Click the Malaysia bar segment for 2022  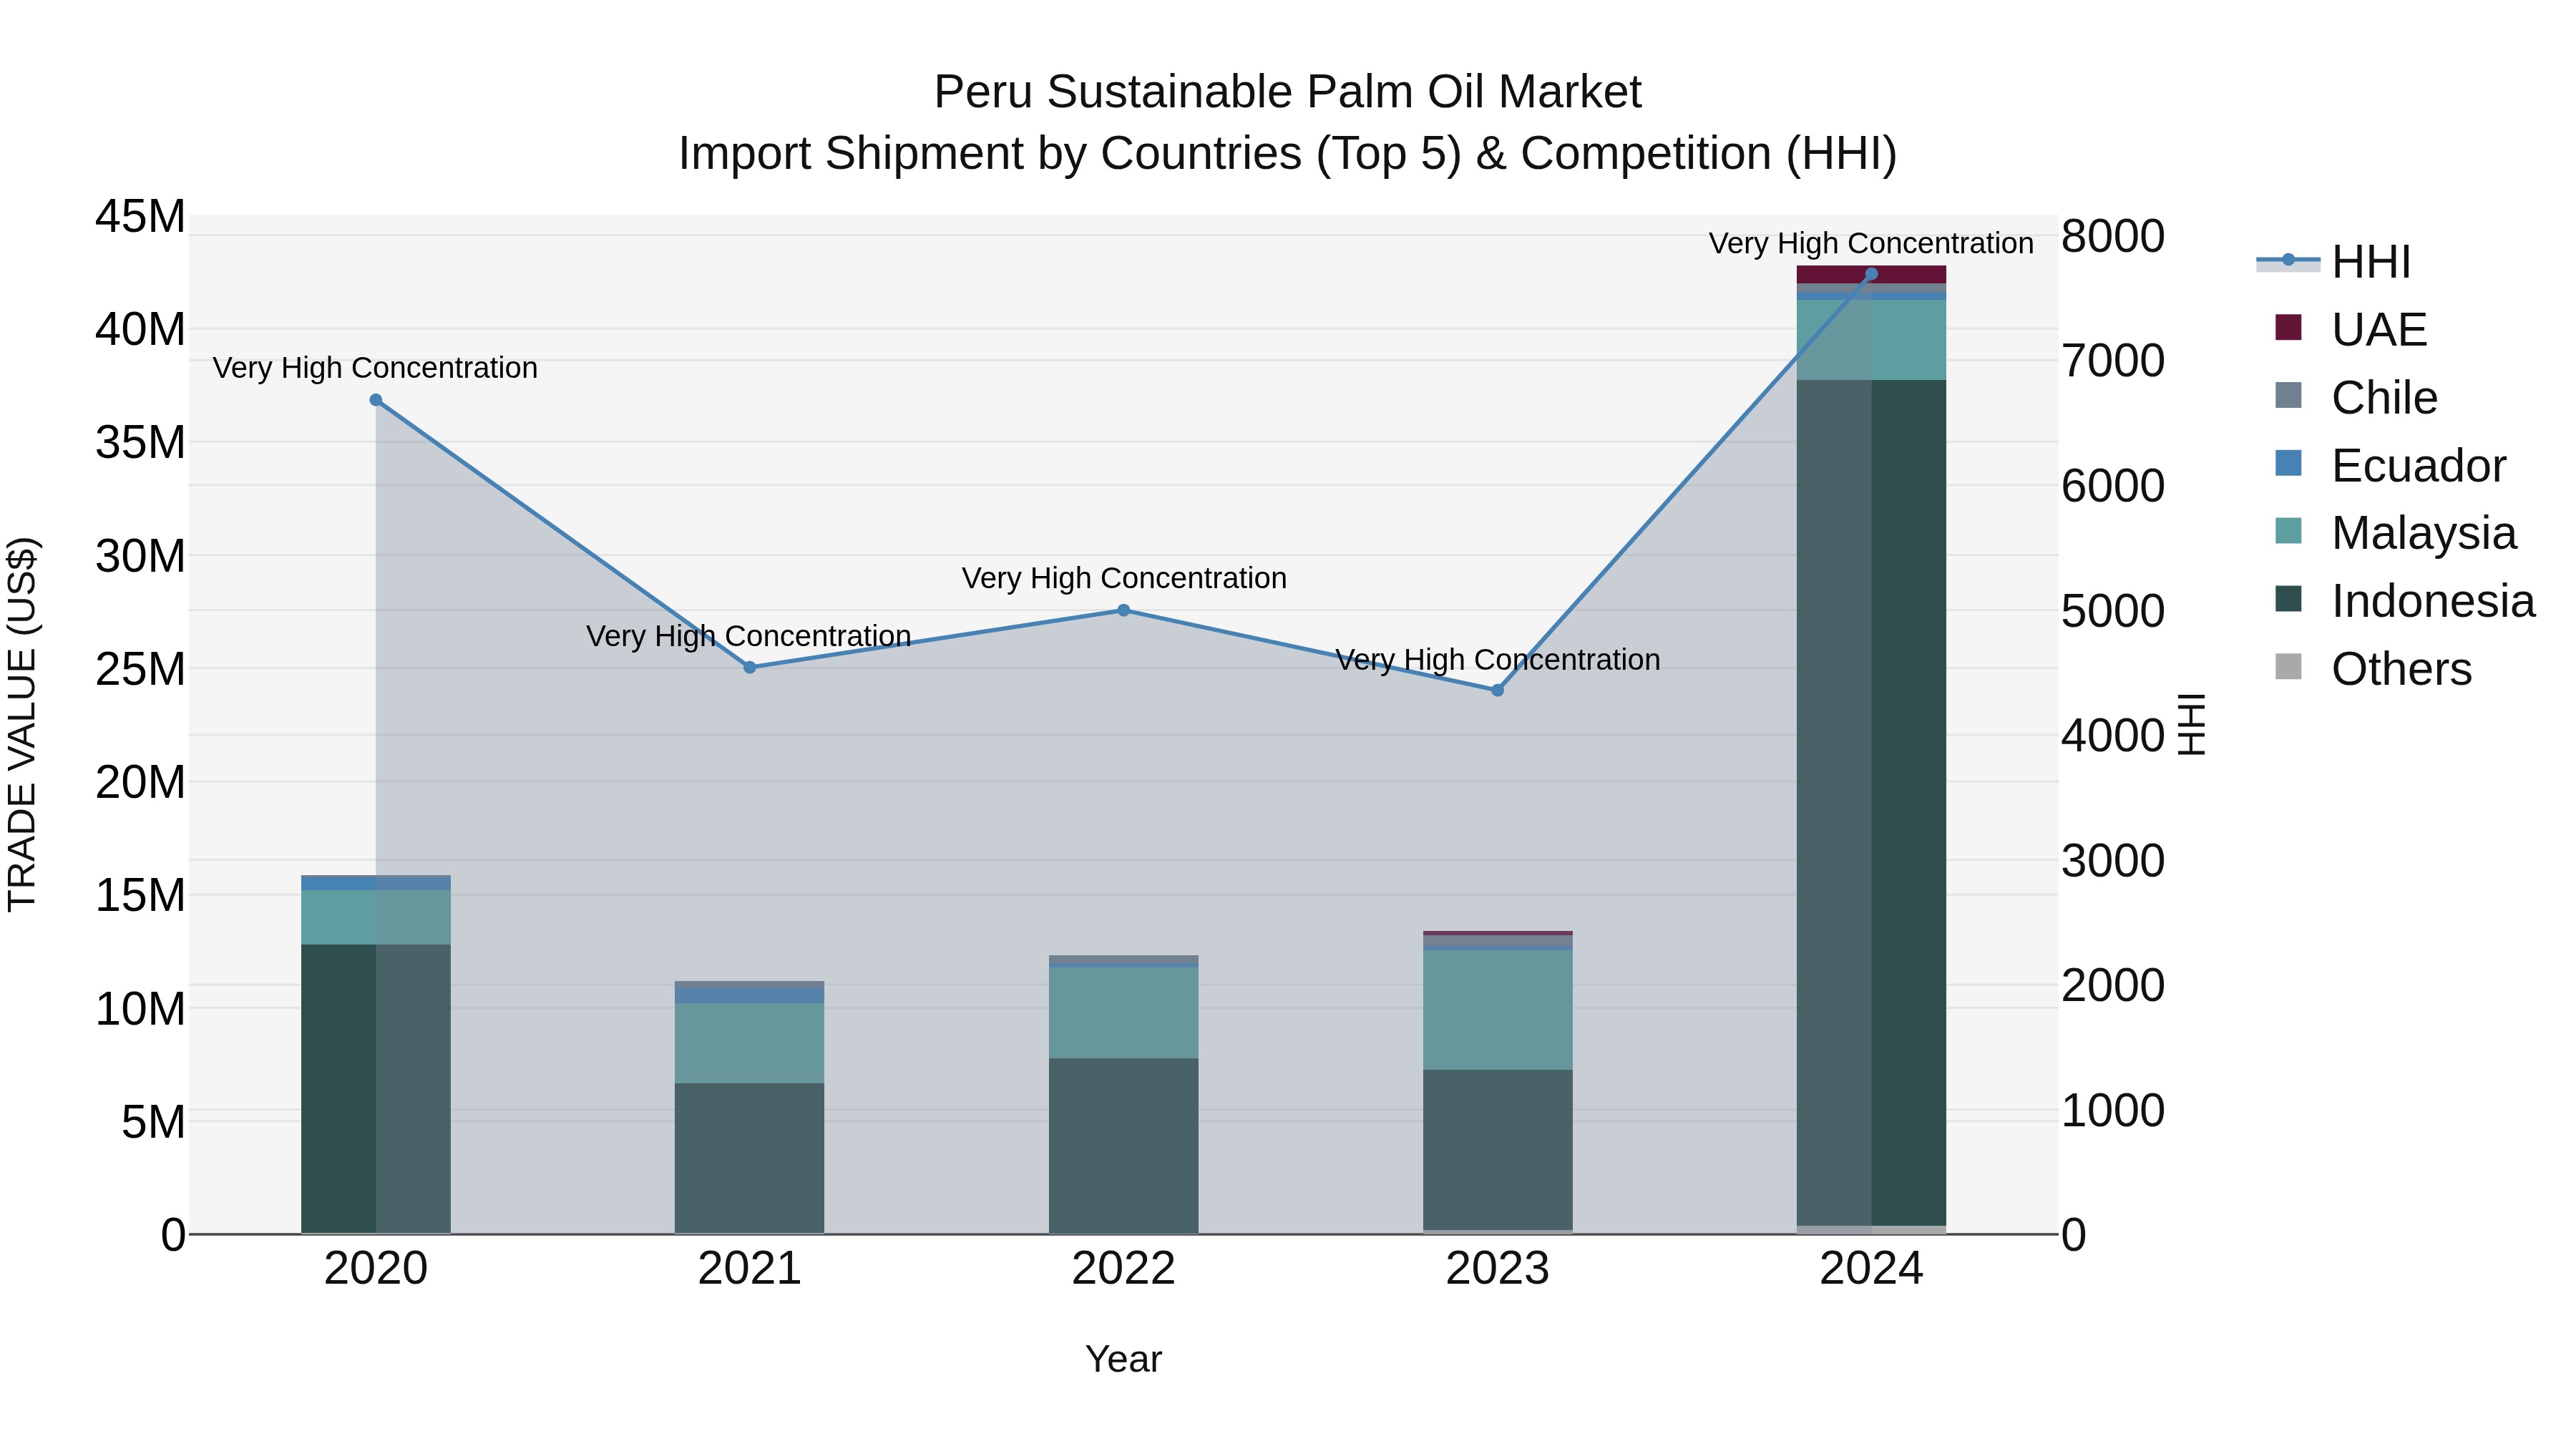(x=1123, y=1013)
